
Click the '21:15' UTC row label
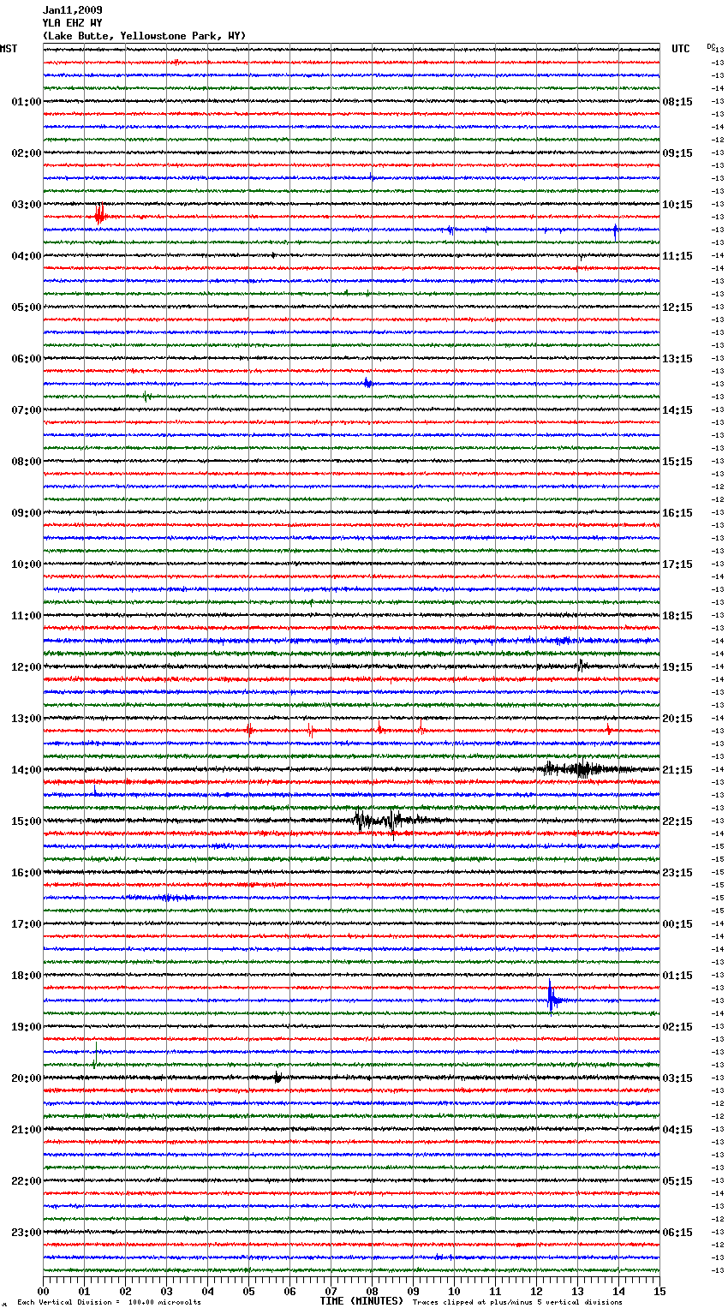click(x=677, y=770)
